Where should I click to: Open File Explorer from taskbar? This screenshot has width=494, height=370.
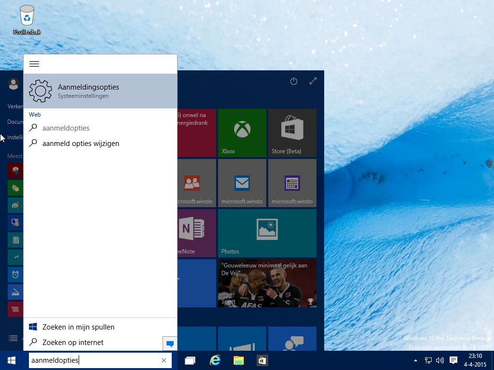(238, 360)
